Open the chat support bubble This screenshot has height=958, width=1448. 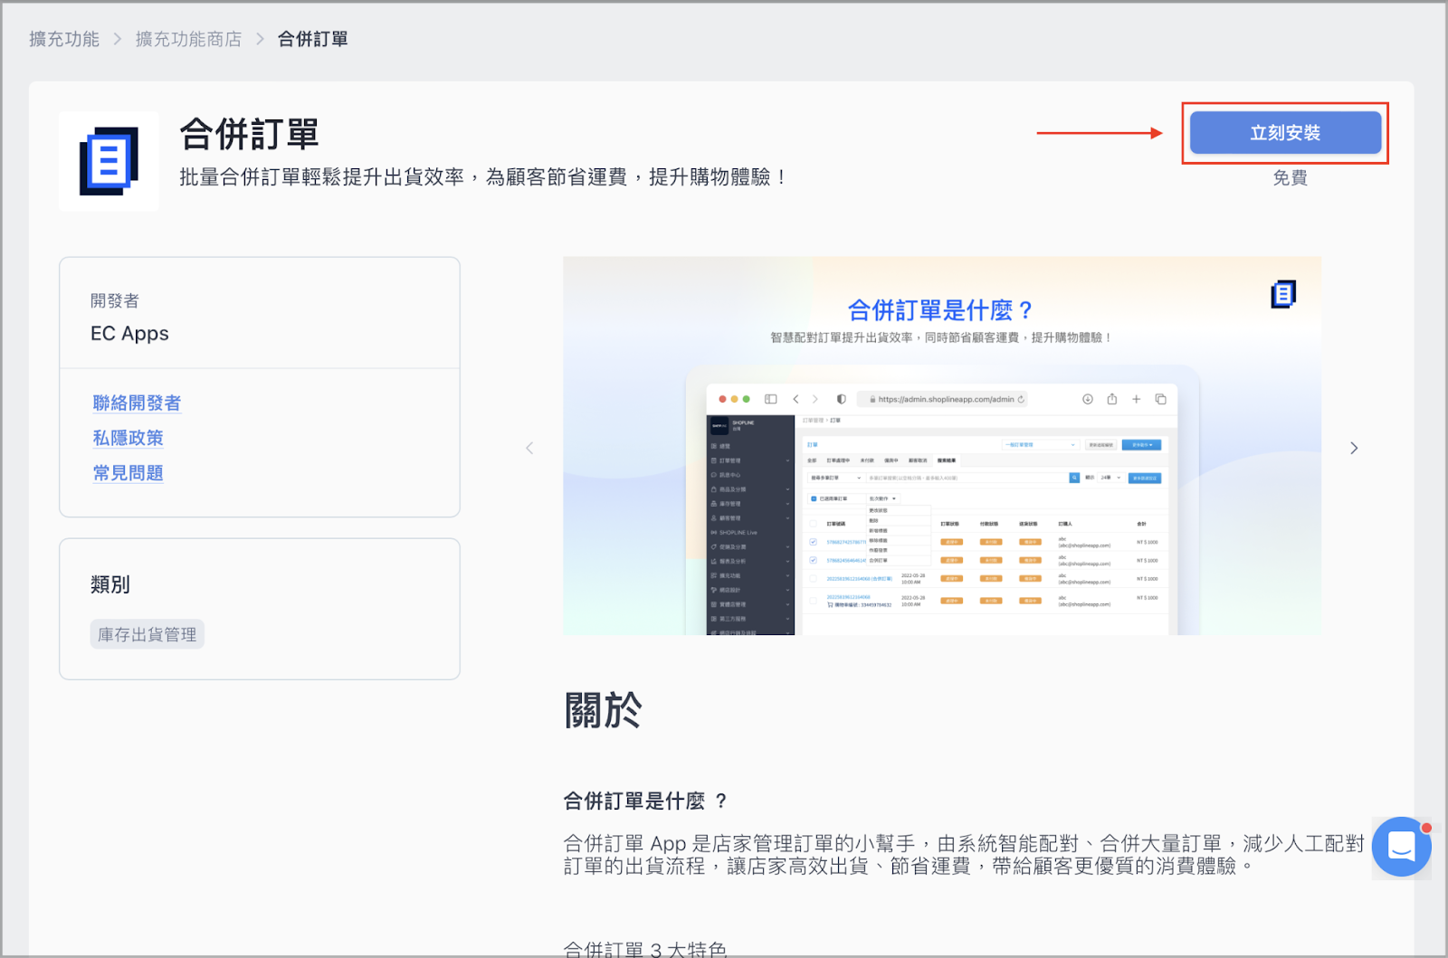coord(1402,847)
